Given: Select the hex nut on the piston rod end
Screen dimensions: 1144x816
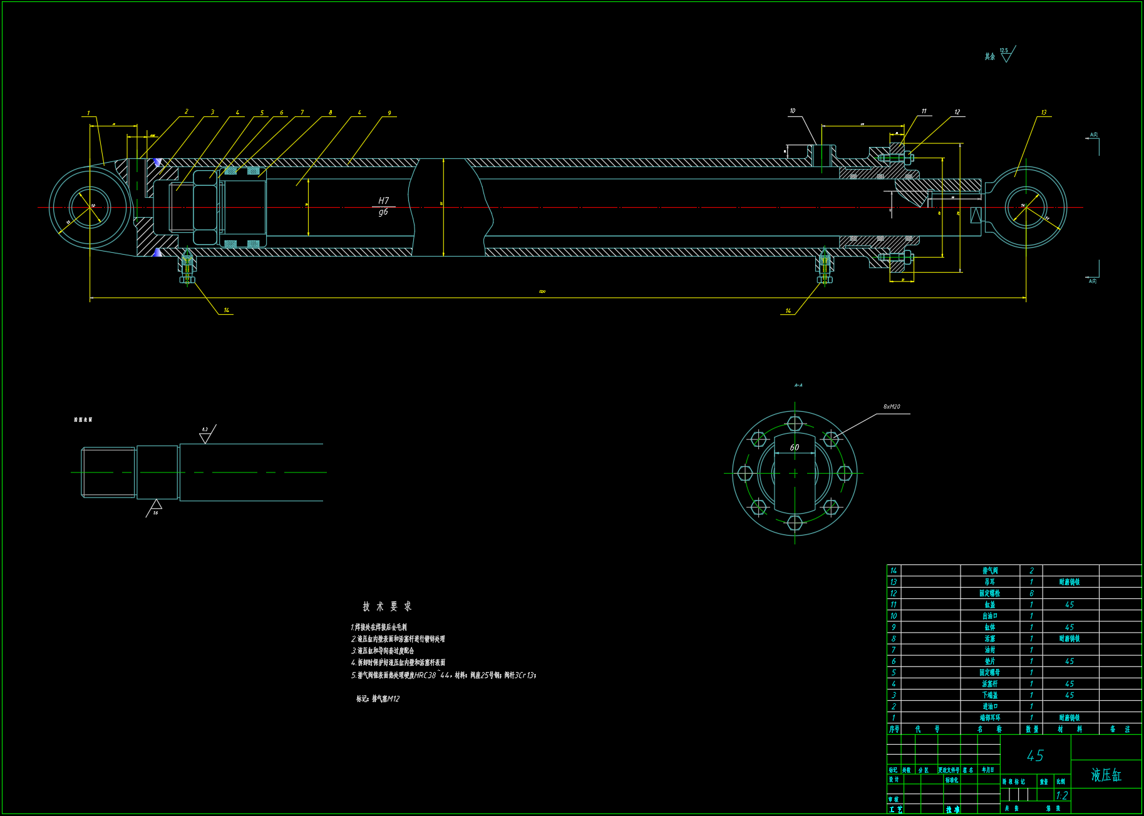Looking at the screenshot, I should pos(204,207).
